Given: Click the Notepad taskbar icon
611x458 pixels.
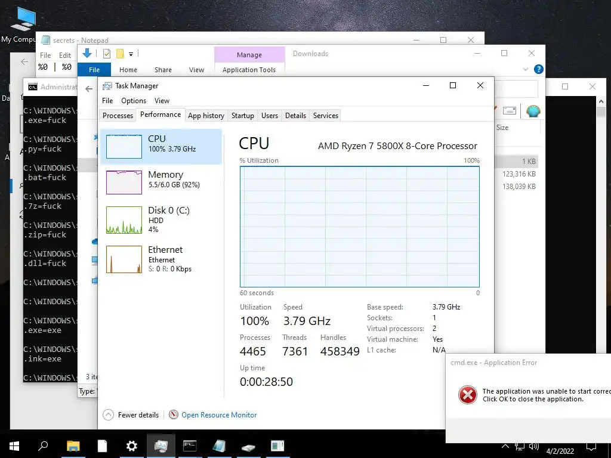Looking at the screenshot, I should coord(219,446).
